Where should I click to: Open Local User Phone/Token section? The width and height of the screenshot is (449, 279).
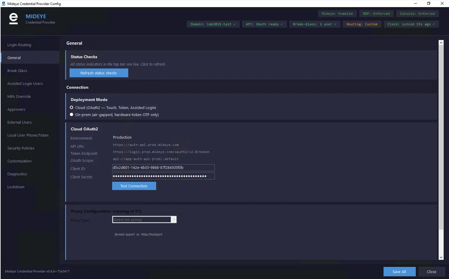tap(30, 135)
